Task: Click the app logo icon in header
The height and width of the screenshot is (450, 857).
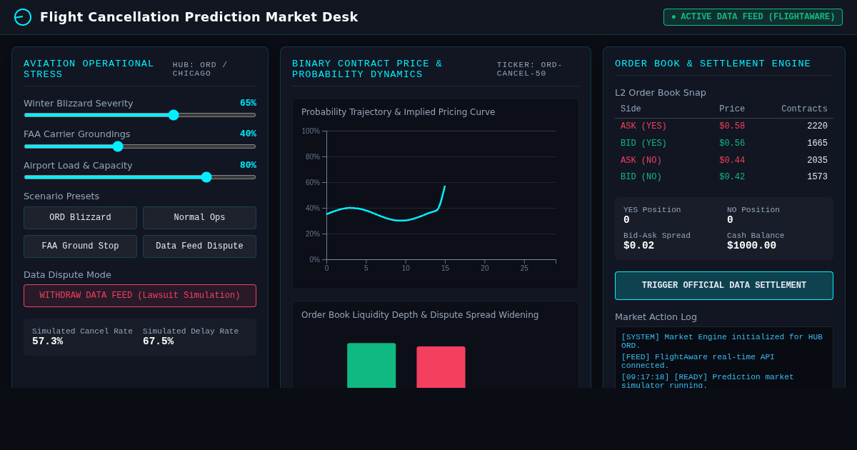Action: tap(23, 17)
